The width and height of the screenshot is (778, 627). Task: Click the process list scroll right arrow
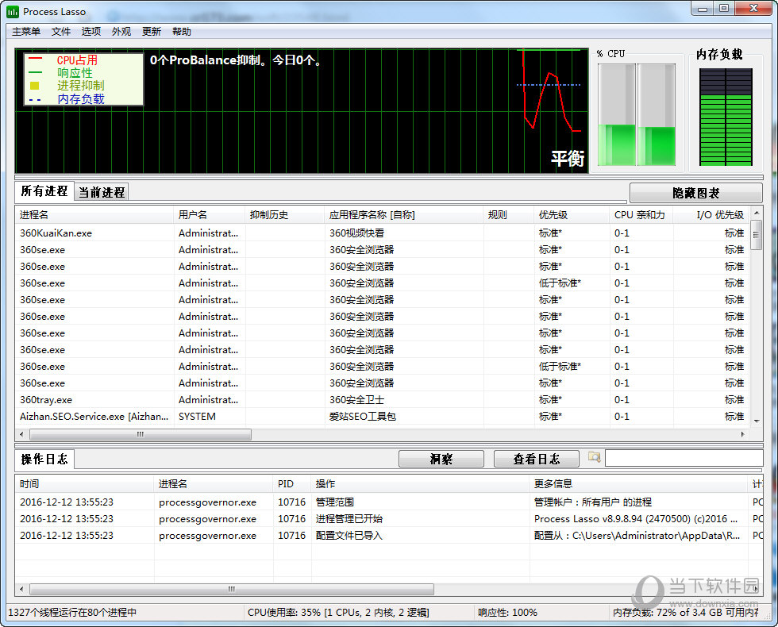coord(743,435)
